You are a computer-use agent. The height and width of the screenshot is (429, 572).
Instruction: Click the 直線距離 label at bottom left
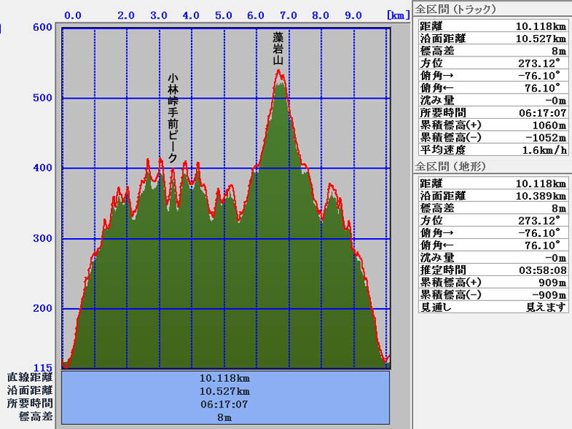(29, 378)
